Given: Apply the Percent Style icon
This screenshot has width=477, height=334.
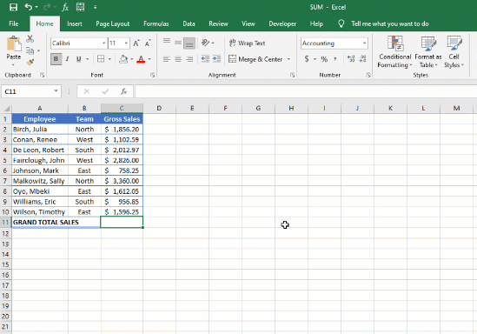Looking at the screenshot, I should [x=324, y=59].
